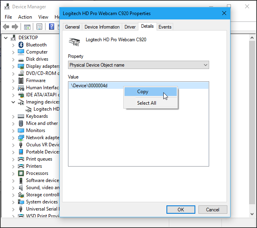The image size is (257, 228).
Task: Select the Computer monitor icon in tree
Action: [21, 52]
